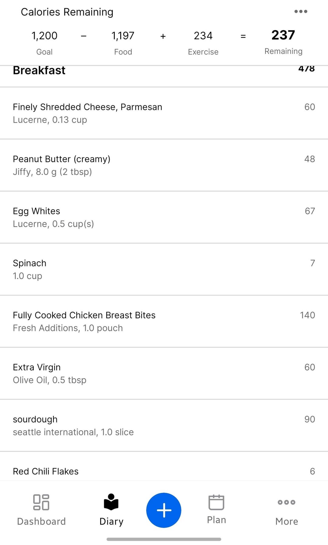Viewport: 328px width, 545px height.
Task: Select the Egg Whites food entry
Action: [x=53, y=217]
